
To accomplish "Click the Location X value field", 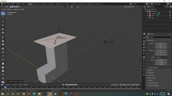I will (x=161, y=43).
